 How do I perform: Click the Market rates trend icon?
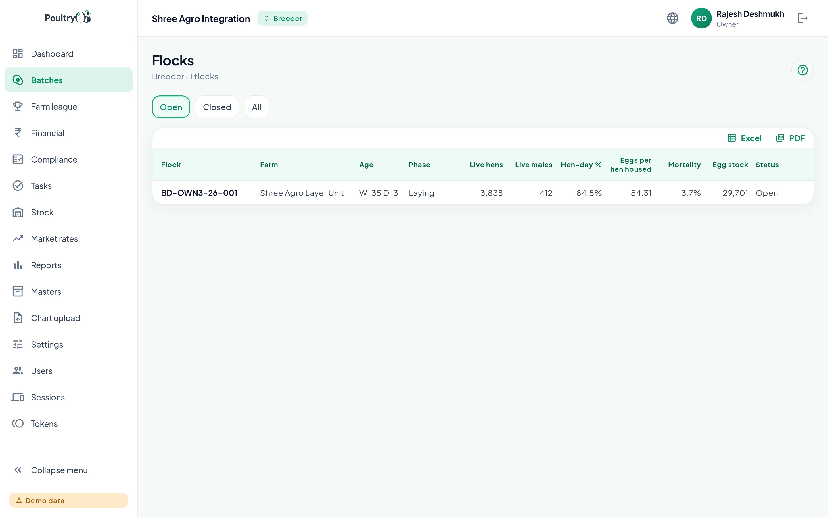(18, 239)
